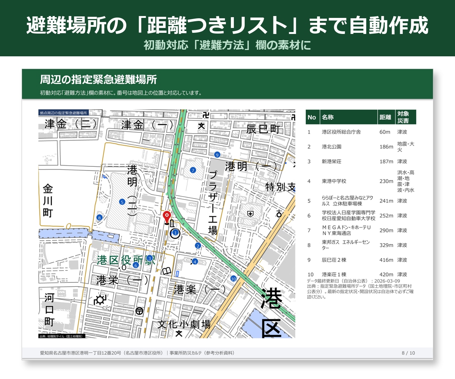Select blue map marker number 10
The image size is (455, 379).
click(233, 279)
